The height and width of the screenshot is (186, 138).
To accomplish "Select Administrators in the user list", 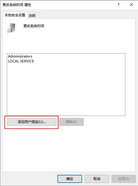I will click(20, 56).
